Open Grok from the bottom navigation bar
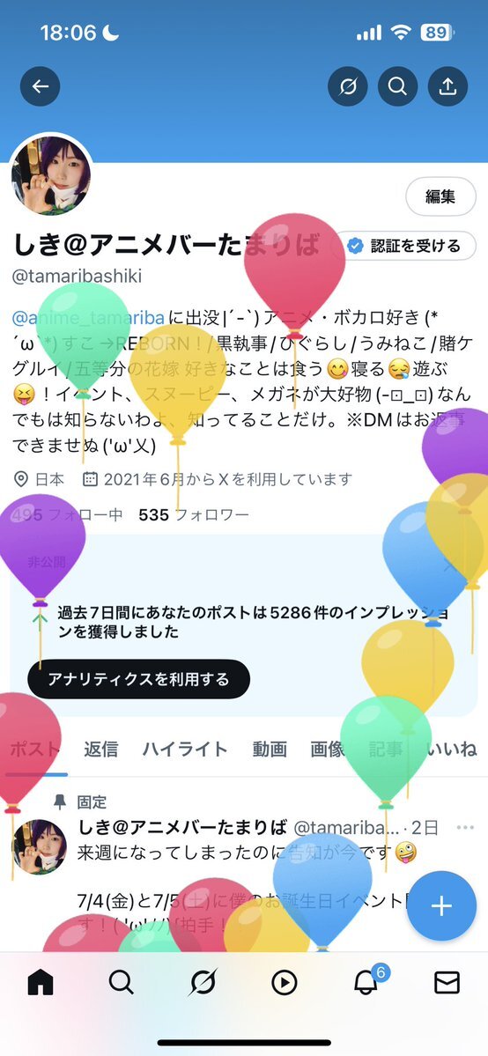Image resolution: width=488 pixels, height=1056 pixels. [x=203, y=983]
